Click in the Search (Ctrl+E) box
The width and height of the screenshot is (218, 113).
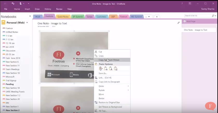coord(198,16)
